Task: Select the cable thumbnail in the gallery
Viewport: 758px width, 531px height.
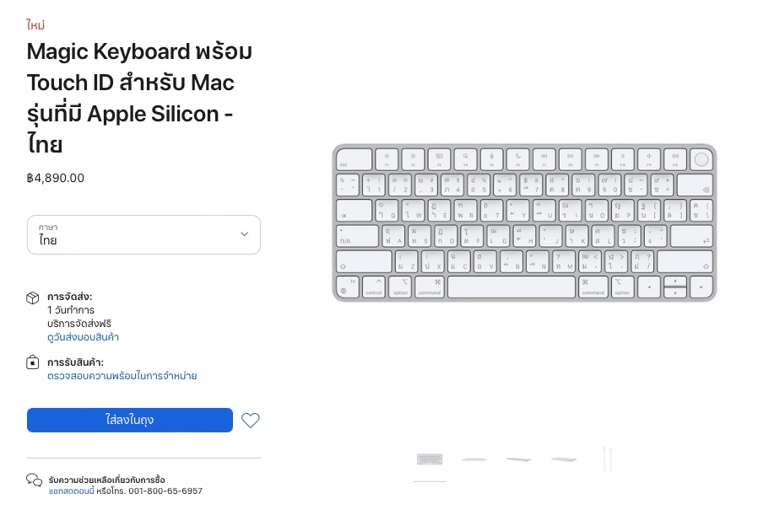Action: 606,459
